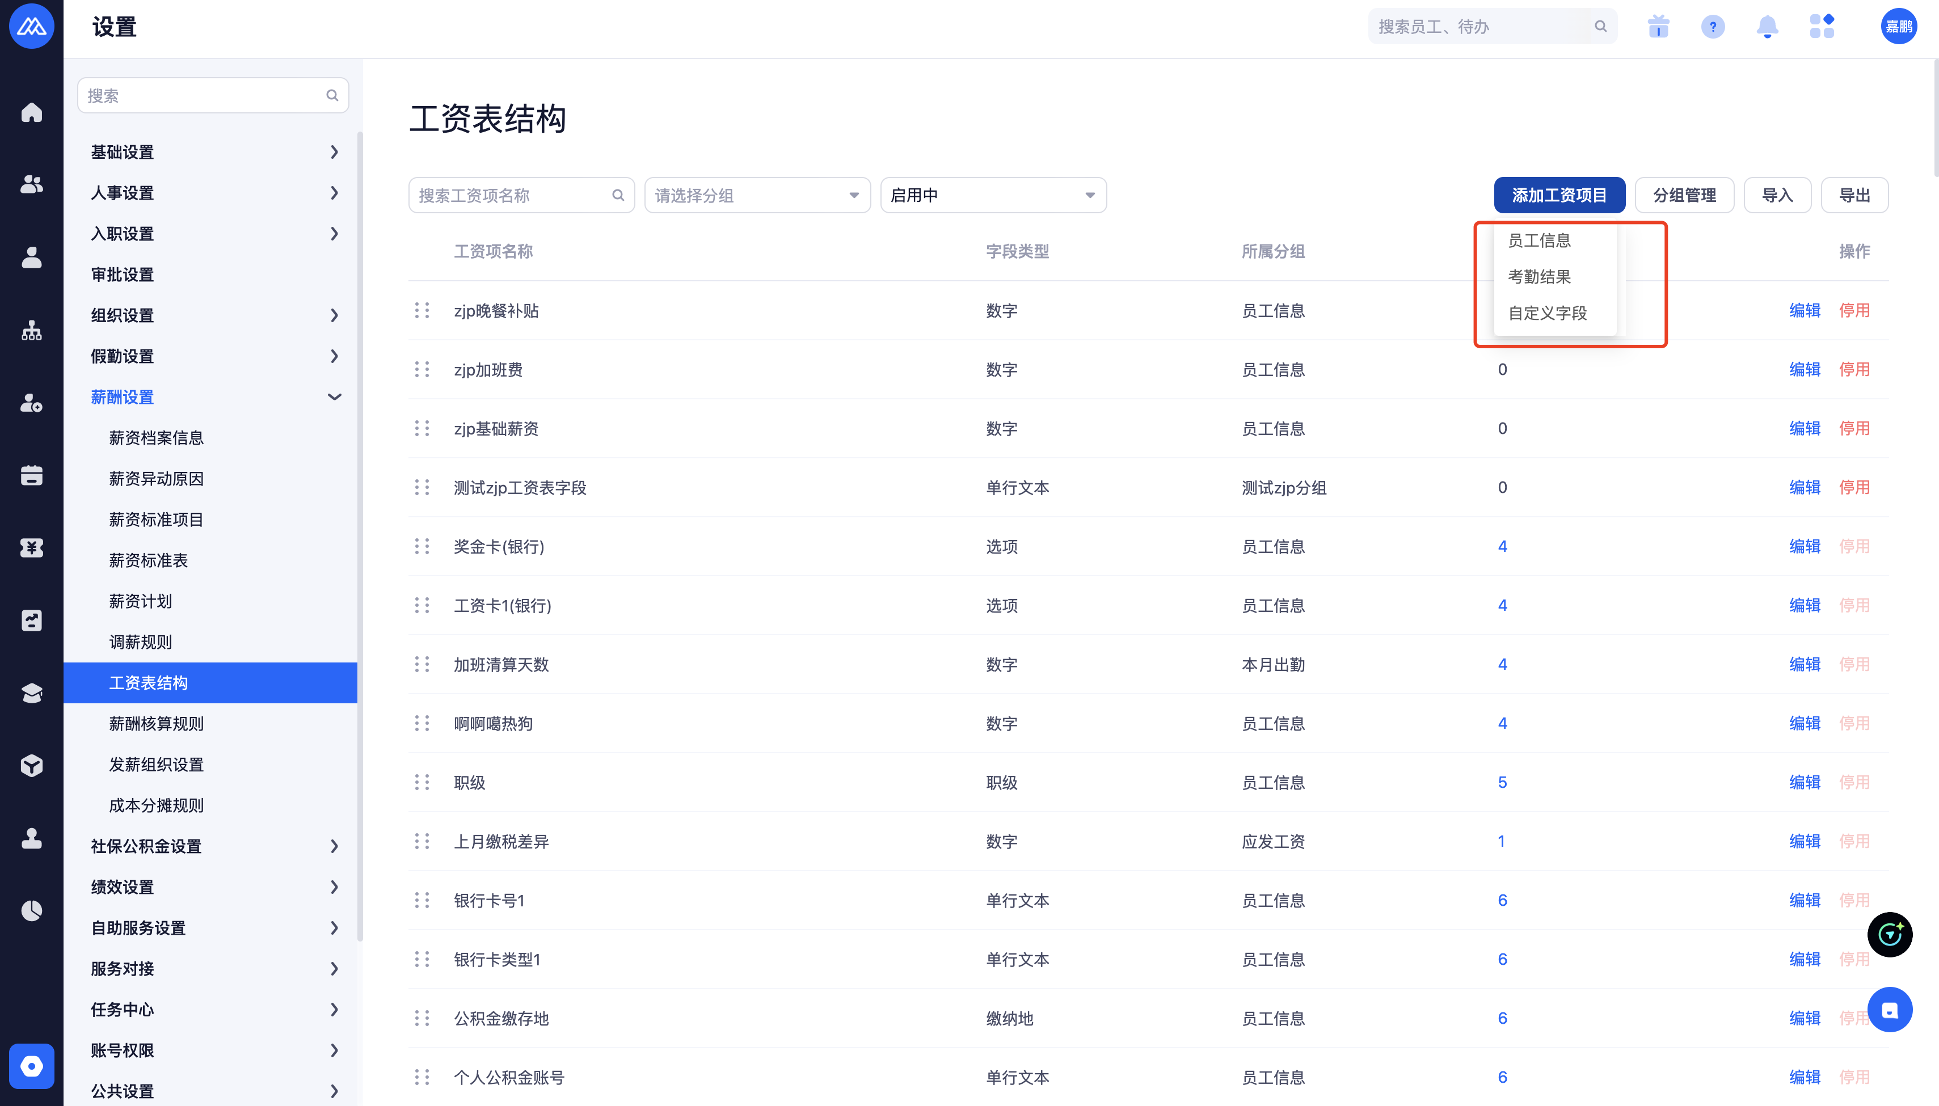
Task: Click the black AI assistant floating icon
Action: [x=1890, y=934]
